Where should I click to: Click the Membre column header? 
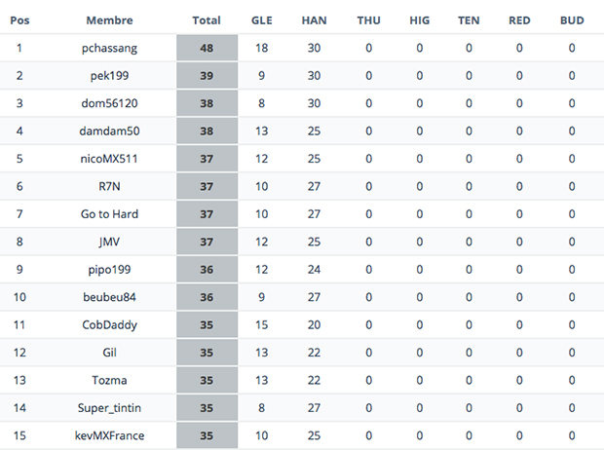[x=109, y=20]
